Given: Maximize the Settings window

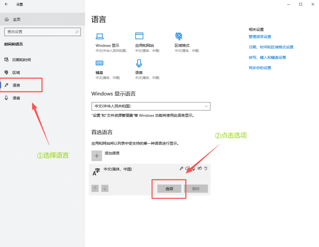Looking at the screenshot, I should (x=301, y=4).
